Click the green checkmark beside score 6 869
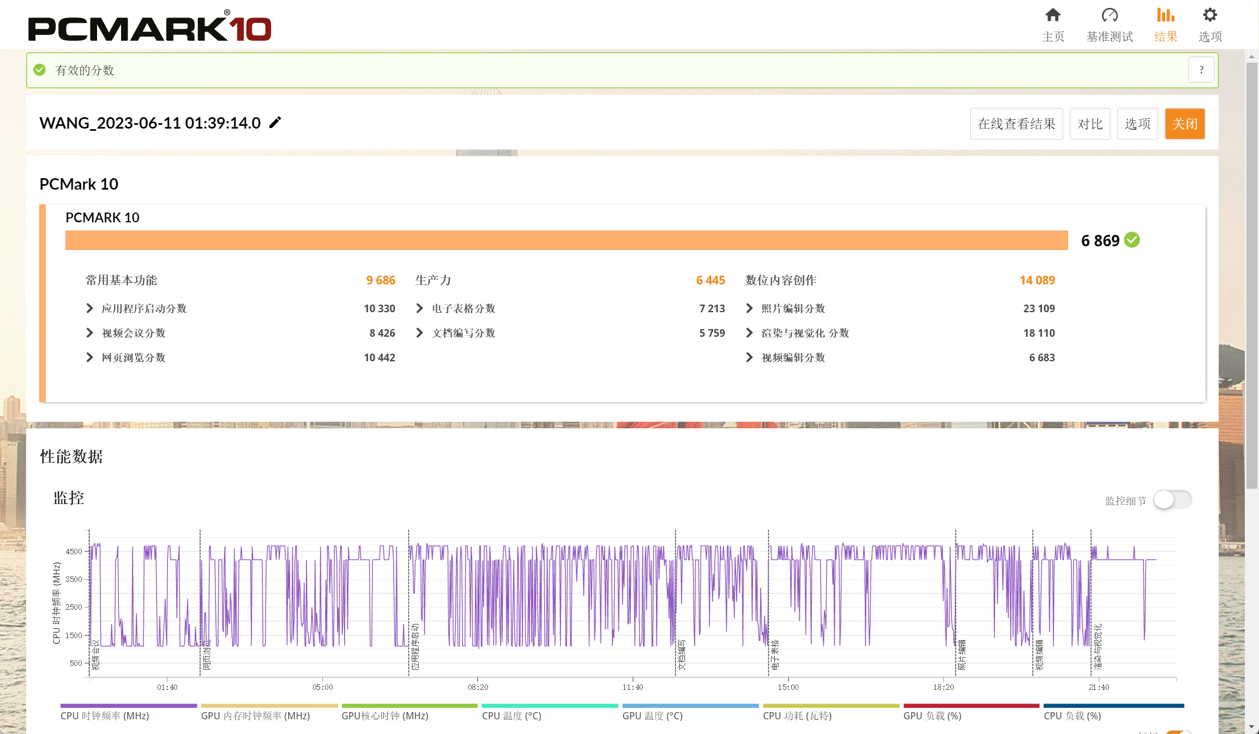 pos(1132,240)
